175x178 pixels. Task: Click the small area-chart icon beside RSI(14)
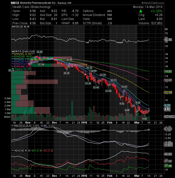point(13,27)
